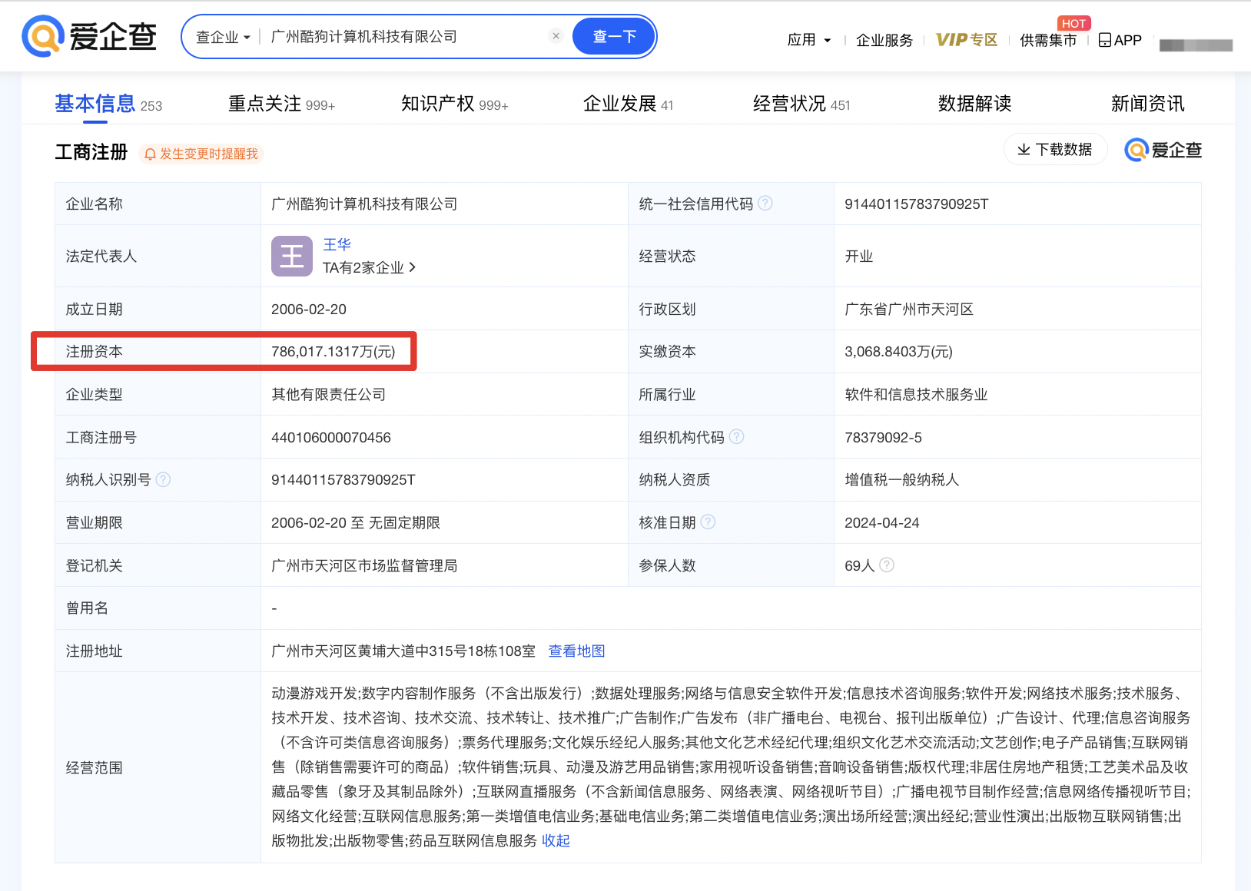The height and width of the screenshot is (891, 1251).
Task: Click the VIP专区 icon
Action: click(966, 39)
